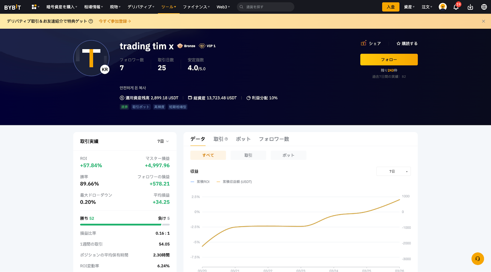Expand 相場情報 menu
Image resolution: width=491 pixels, height=272 pixels.
pyautogui.click(x=94, y=7)
